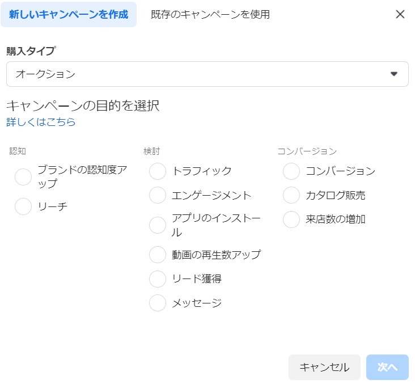Close the campaign creation dialog with X

pyautogui.click(x=400, y=14)
